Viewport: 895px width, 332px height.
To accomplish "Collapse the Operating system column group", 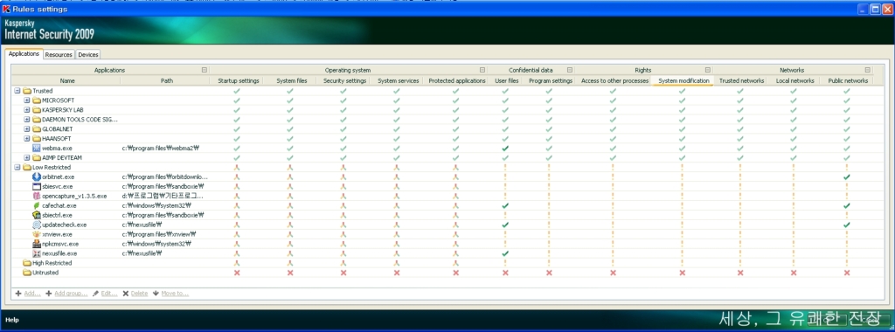I will [x=482, y=70].
